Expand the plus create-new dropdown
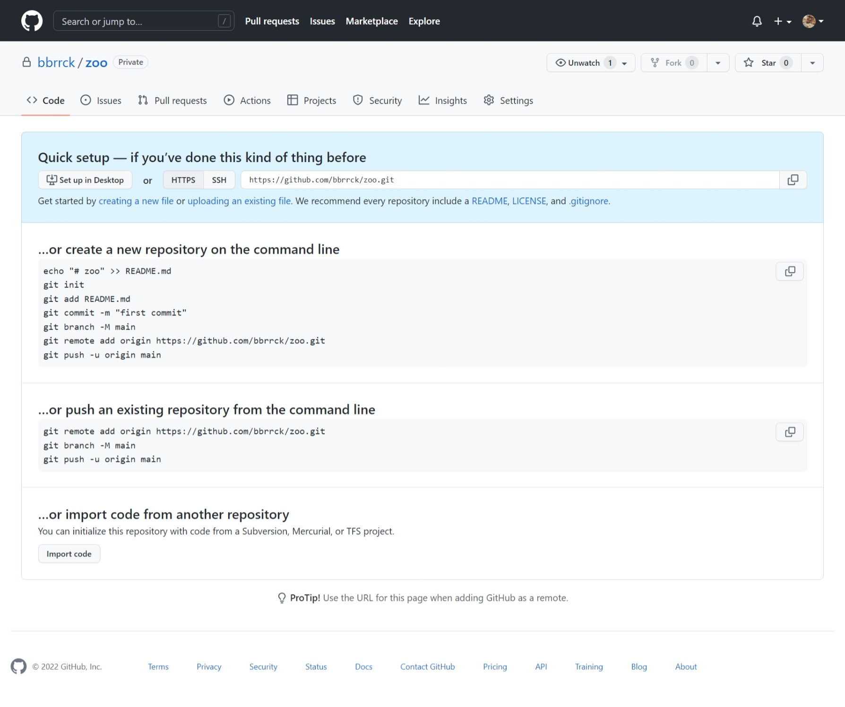This screenshot has width=845, height=707. point(782,21)
